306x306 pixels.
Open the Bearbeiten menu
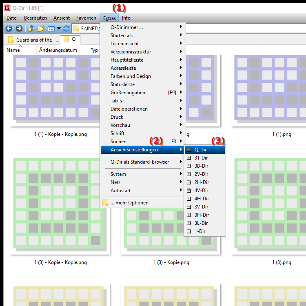coord(35,18)
